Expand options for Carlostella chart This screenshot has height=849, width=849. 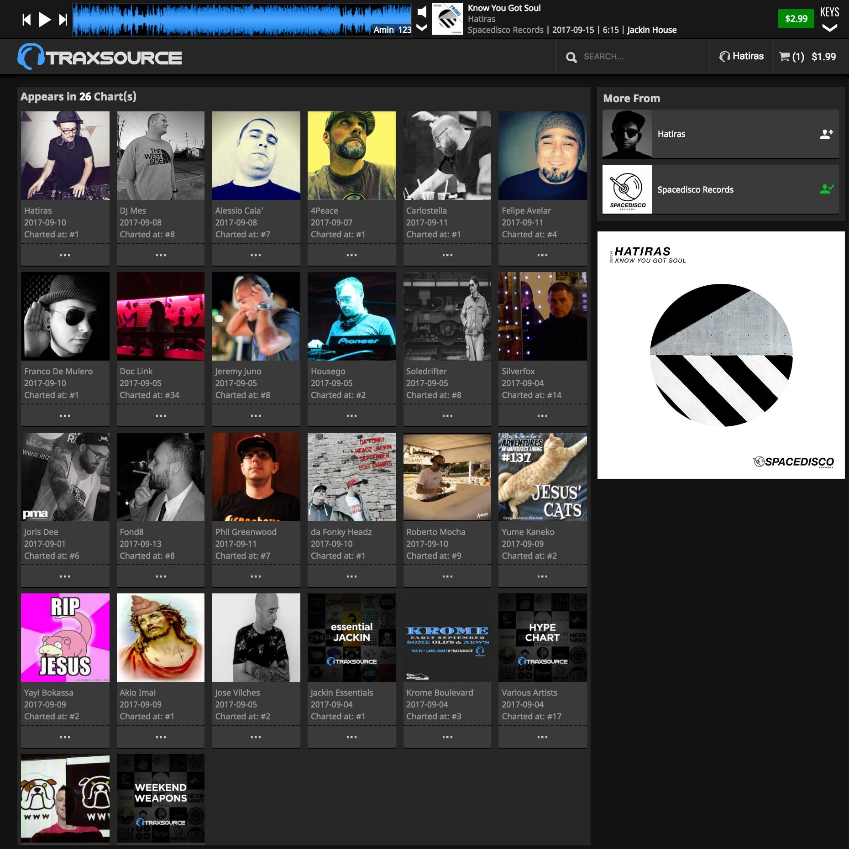click(447, 255)
